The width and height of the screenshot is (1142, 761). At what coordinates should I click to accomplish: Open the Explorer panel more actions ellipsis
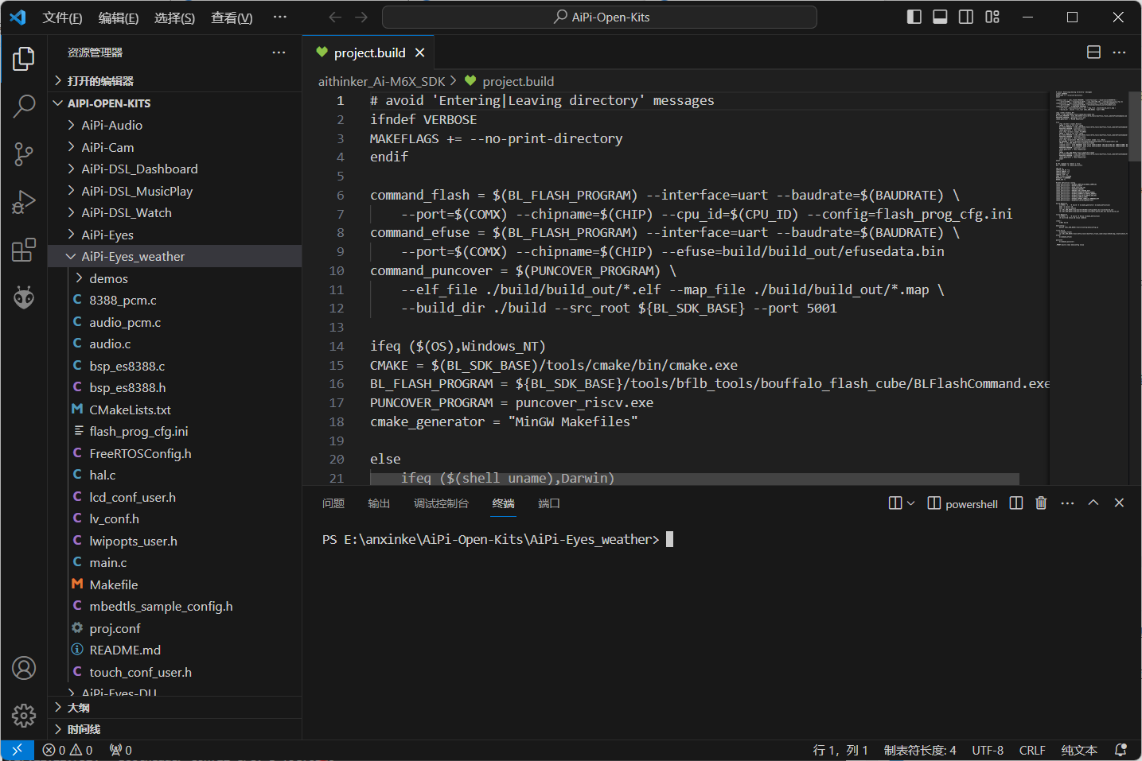coord(279,52)
